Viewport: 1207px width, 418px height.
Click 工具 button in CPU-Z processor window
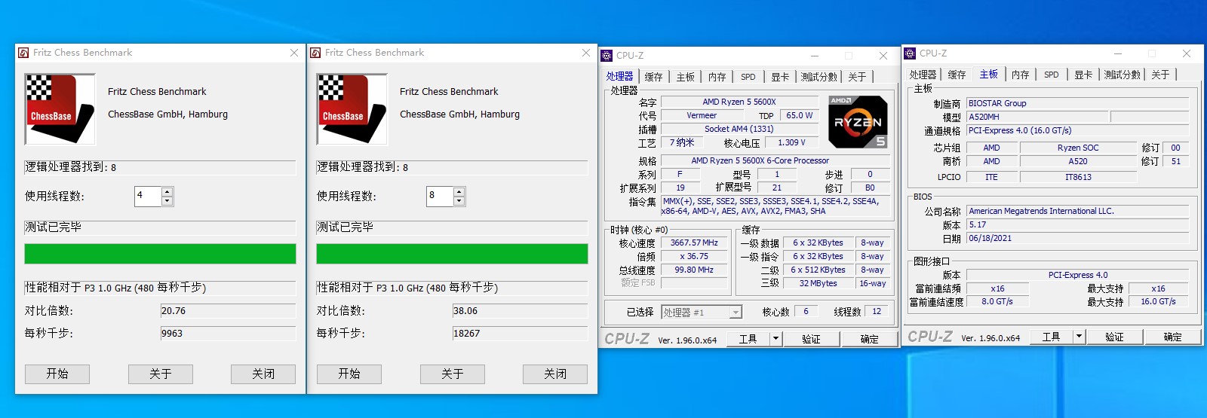(x=748, y=339)
